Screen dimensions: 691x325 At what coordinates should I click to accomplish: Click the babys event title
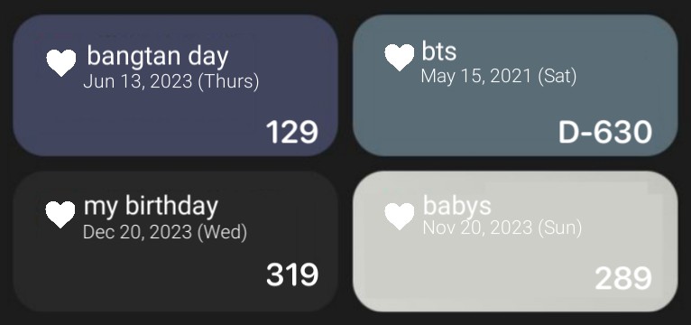[x=457, y=206]
